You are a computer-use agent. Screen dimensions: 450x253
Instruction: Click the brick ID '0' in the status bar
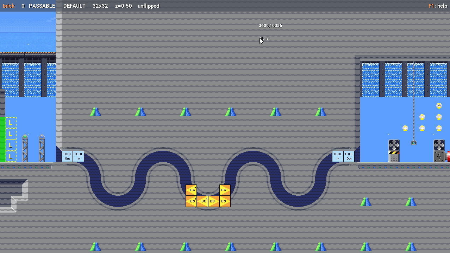(x=23, y=6)
